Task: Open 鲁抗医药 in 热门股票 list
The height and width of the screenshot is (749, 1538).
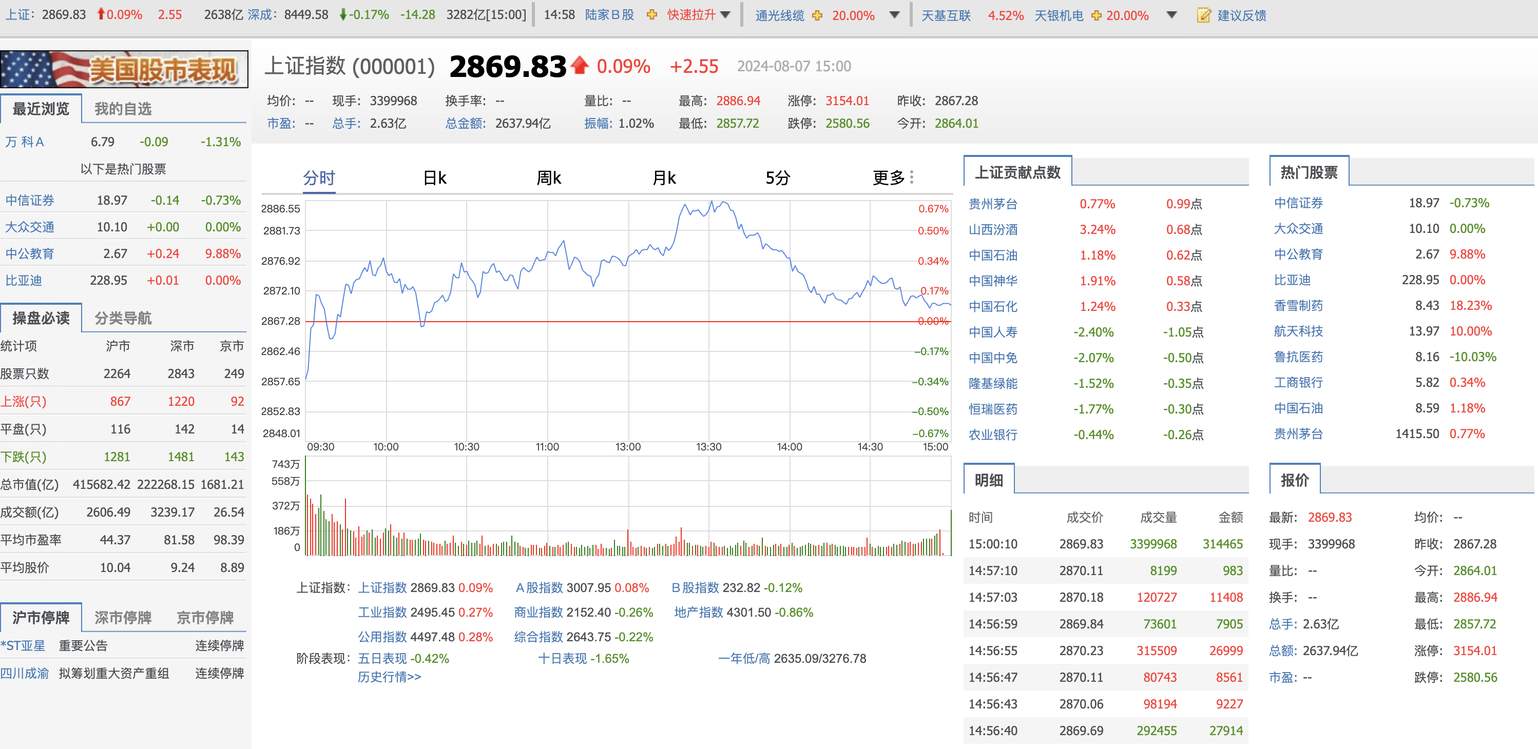Action: tap(1298, 357)
